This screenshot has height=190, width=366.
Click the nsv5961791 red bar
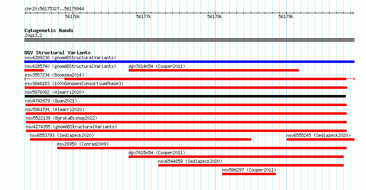tap(186, 114)
